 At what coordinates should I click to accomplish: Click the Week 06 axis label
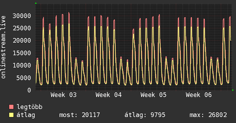tap(199, 95)
